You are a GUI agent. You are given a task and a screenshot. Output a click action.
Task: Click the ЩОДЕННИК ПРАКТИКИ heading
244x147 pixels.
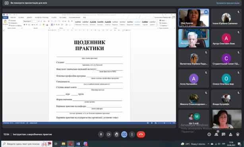pos(90,45)
